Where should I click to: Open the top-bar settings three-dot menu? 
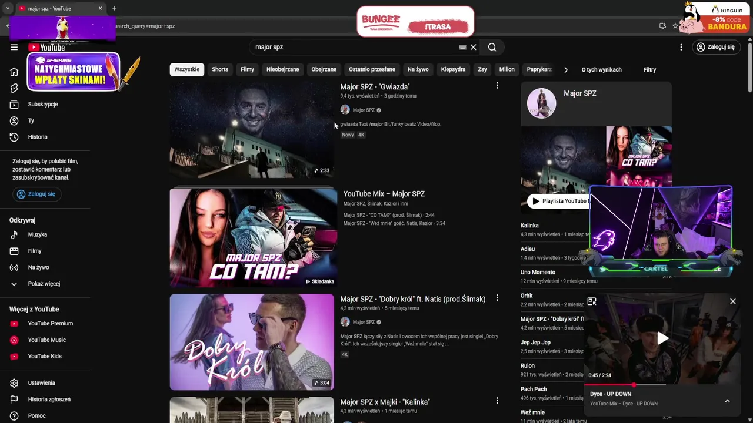point(681,47)
